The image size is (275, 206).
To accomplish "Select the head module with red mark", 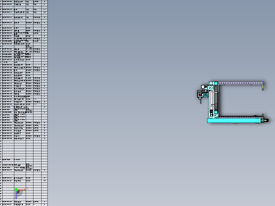I will (200, 95).
